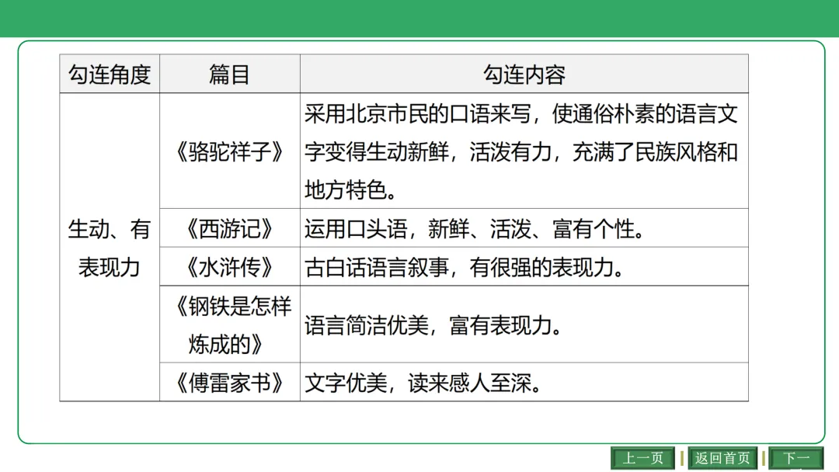
Task: Click the 返回首页 button
Action: click(x=722, y=458)
